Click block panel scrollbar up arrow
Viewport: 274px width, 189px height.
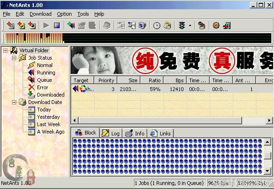(268, 142)
